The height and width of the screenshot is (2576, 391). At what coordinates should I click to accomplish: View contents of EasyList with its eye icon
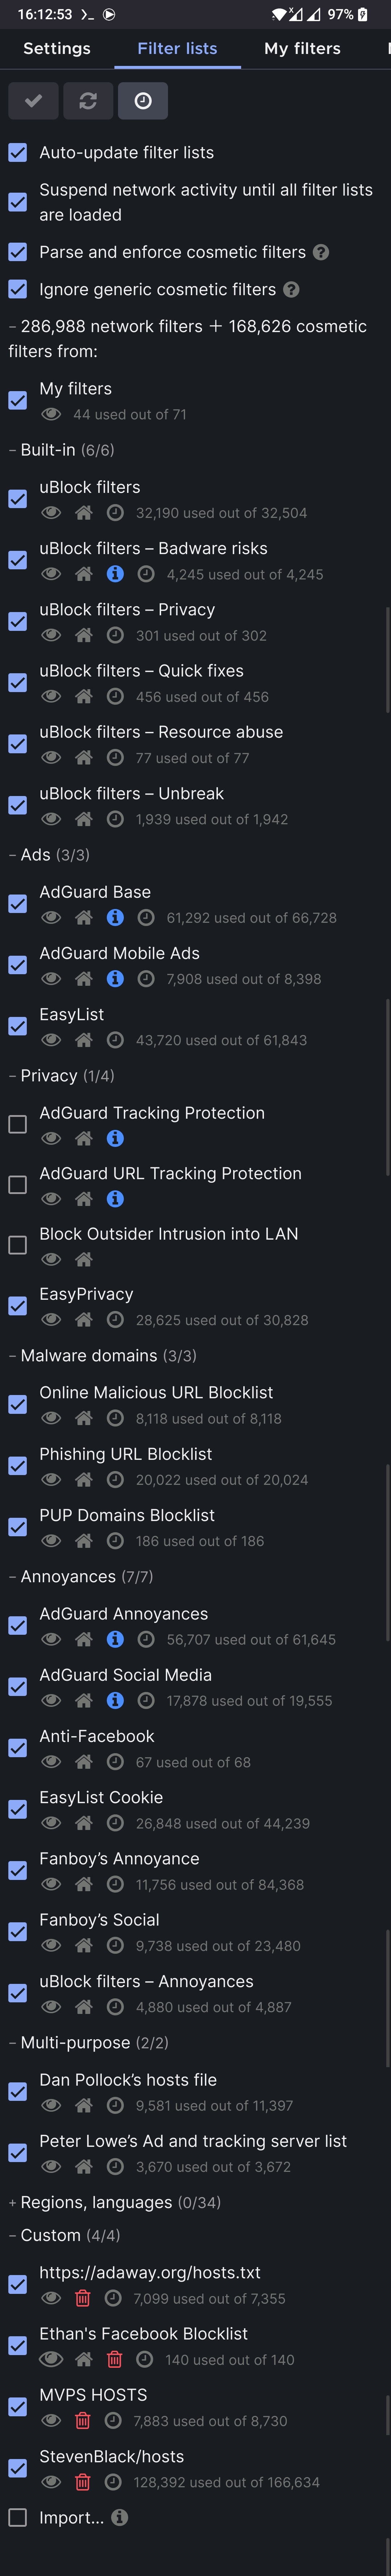(x=50, y=1040)
